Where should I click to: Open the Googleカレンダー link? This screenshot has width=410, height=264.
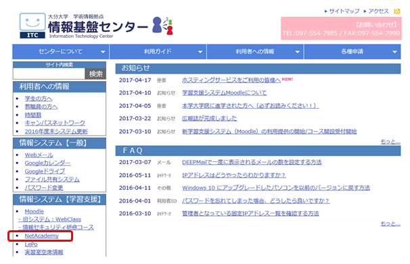(47, 163)
